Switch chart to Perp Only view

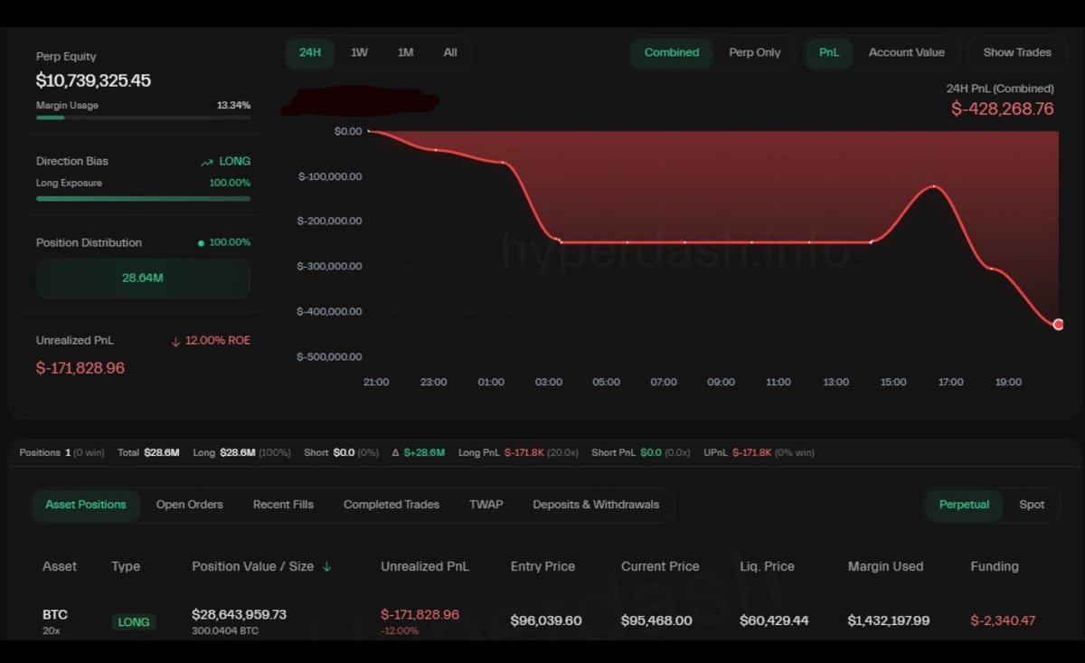coord(754,52)
